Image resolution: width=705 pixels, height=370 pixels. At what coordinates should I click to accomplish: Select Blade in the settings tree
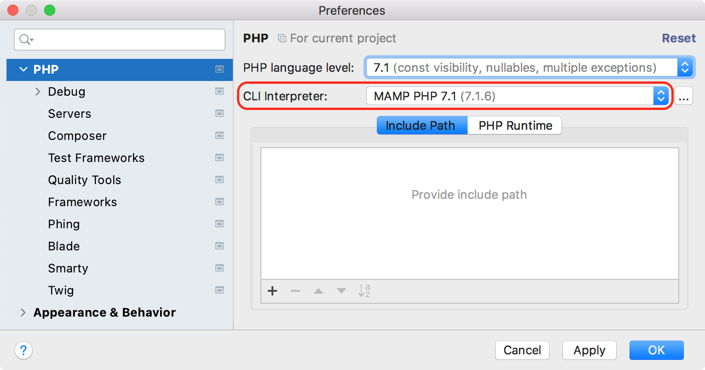pyautogui.click(x=64, y=246)
